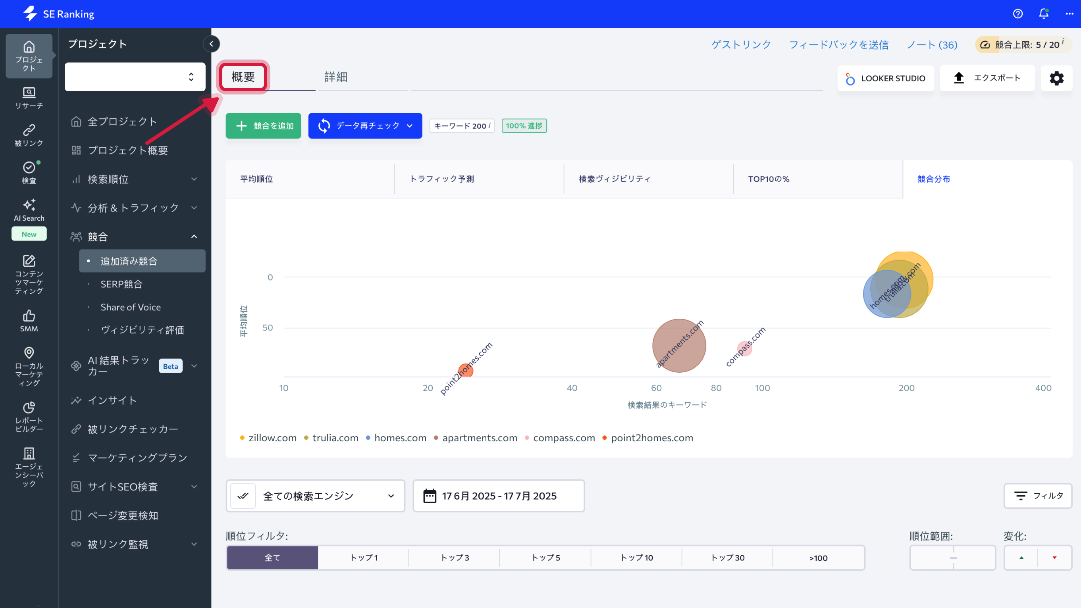The image size is (1081, 608).
Task: Switch to the 概要 tab
Action: [243, 77]
